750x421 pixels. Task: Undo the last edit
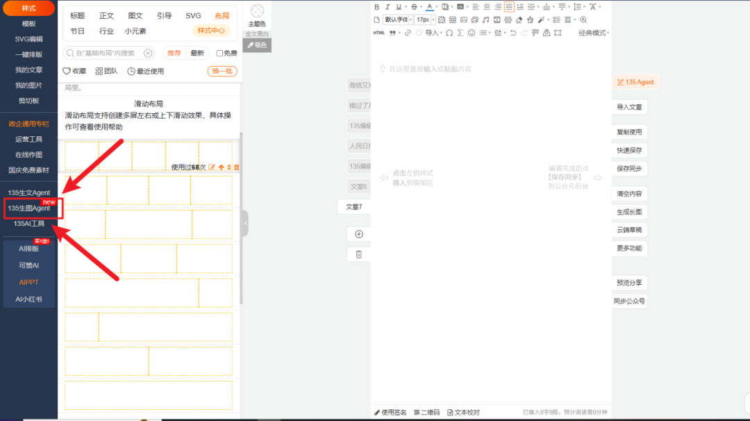[x=513, y=33]
